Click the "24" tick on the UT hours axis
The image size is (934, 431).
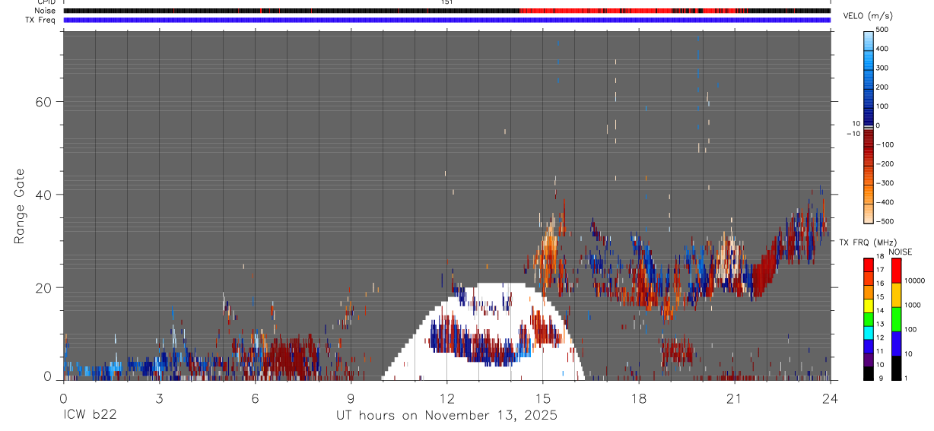[830, 398]
